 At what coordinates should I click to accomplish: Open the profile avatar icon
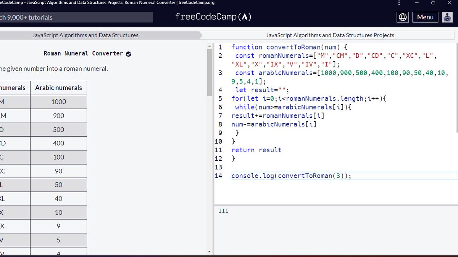[447, 17]
